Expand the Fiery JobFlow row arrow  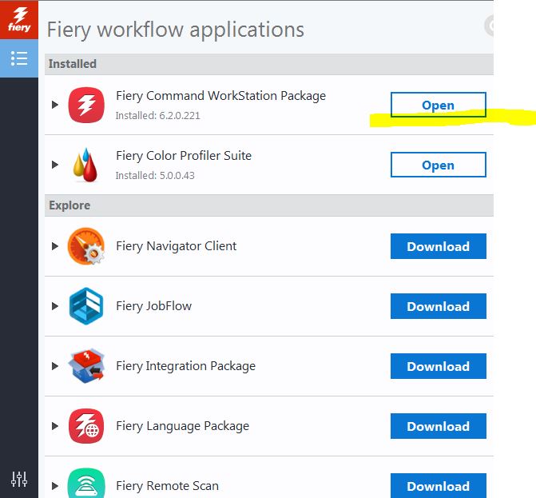[55, 306]
